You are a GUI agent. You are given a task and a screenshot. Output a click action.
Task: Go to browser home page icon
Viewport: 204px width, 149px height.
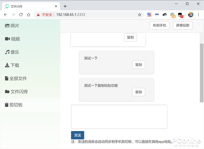coord(29,15)
